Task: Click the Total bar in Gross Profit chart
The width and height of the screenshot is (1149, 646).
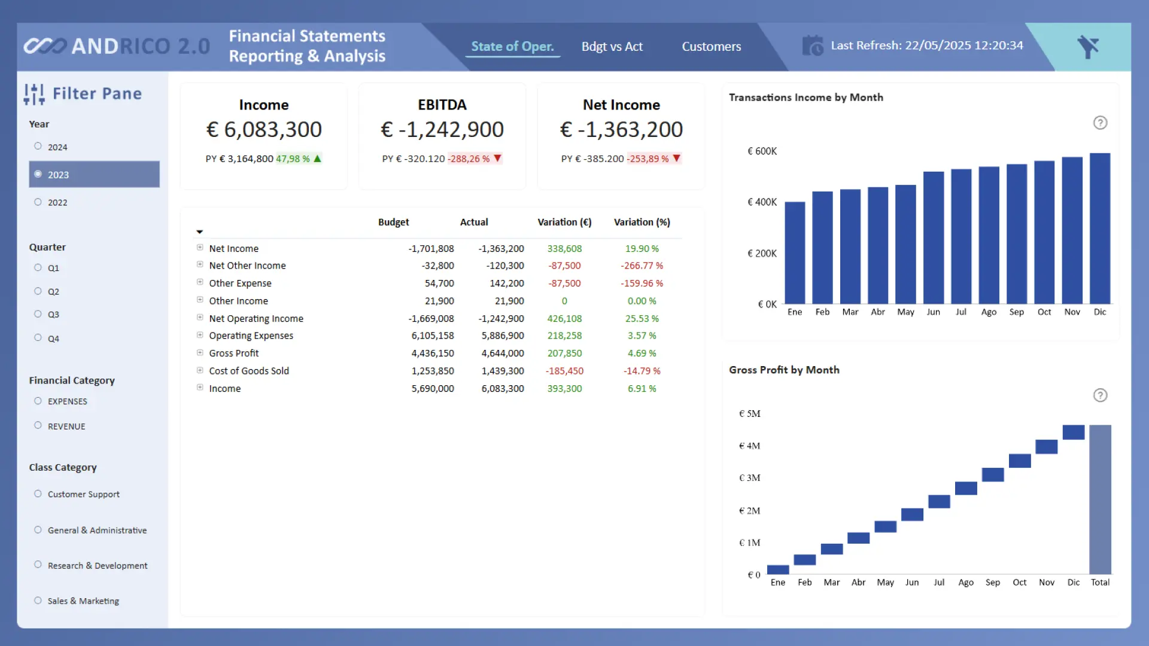Action: click(x=1100, y=499)
